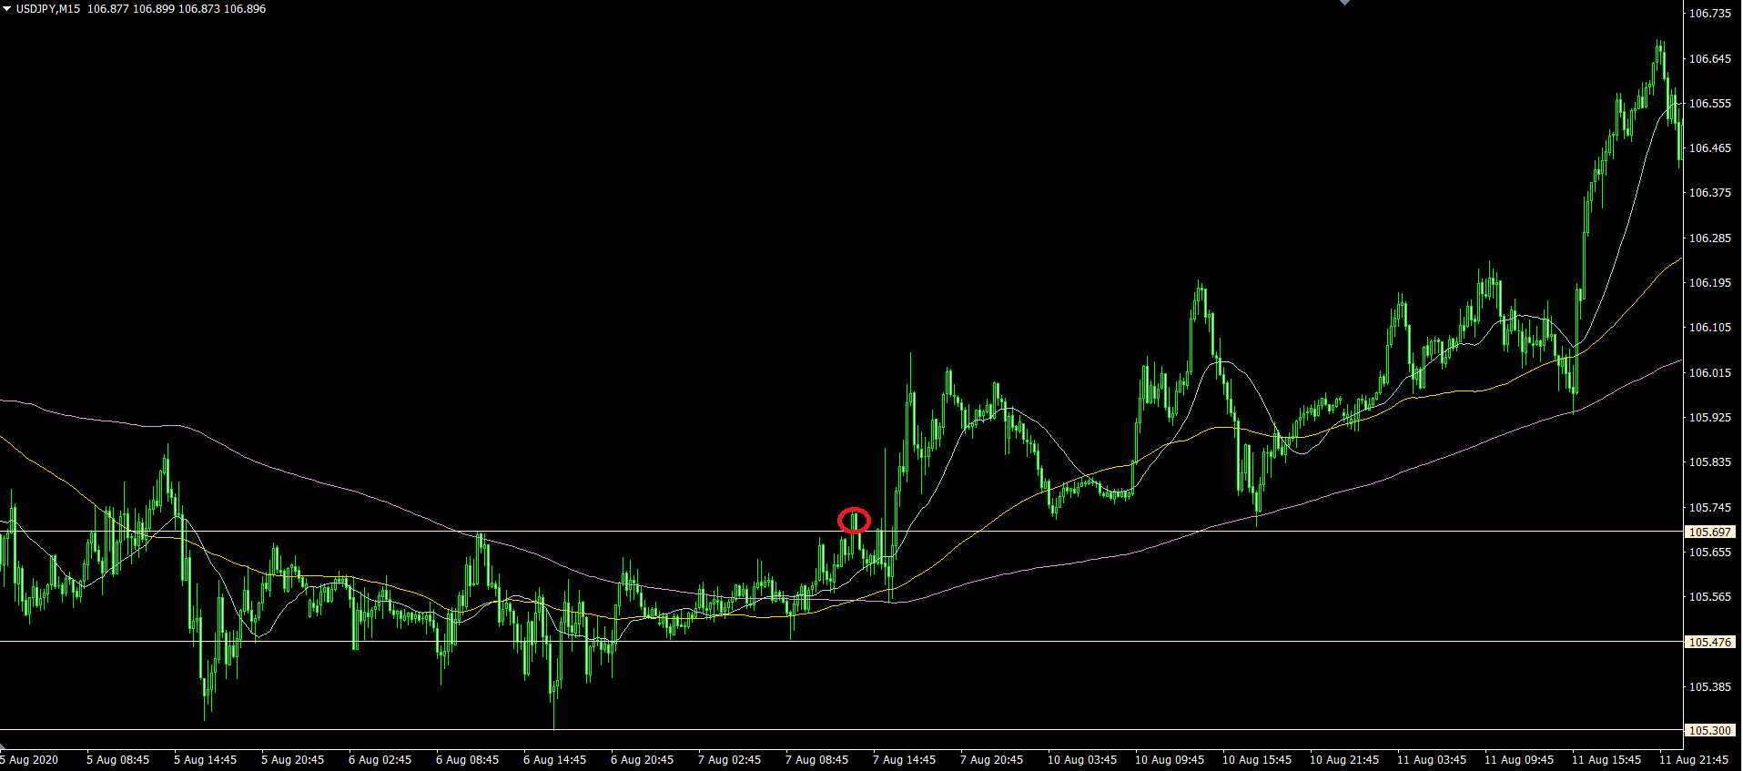Screen dimensions: 1743x771
Task: Click the 106.195 price axis label
Action: pyautogui.click(x=1710, y=283)
